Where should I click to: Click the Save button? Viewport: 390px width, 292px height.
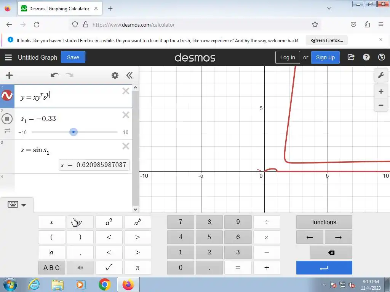click(x=73, y=57)
